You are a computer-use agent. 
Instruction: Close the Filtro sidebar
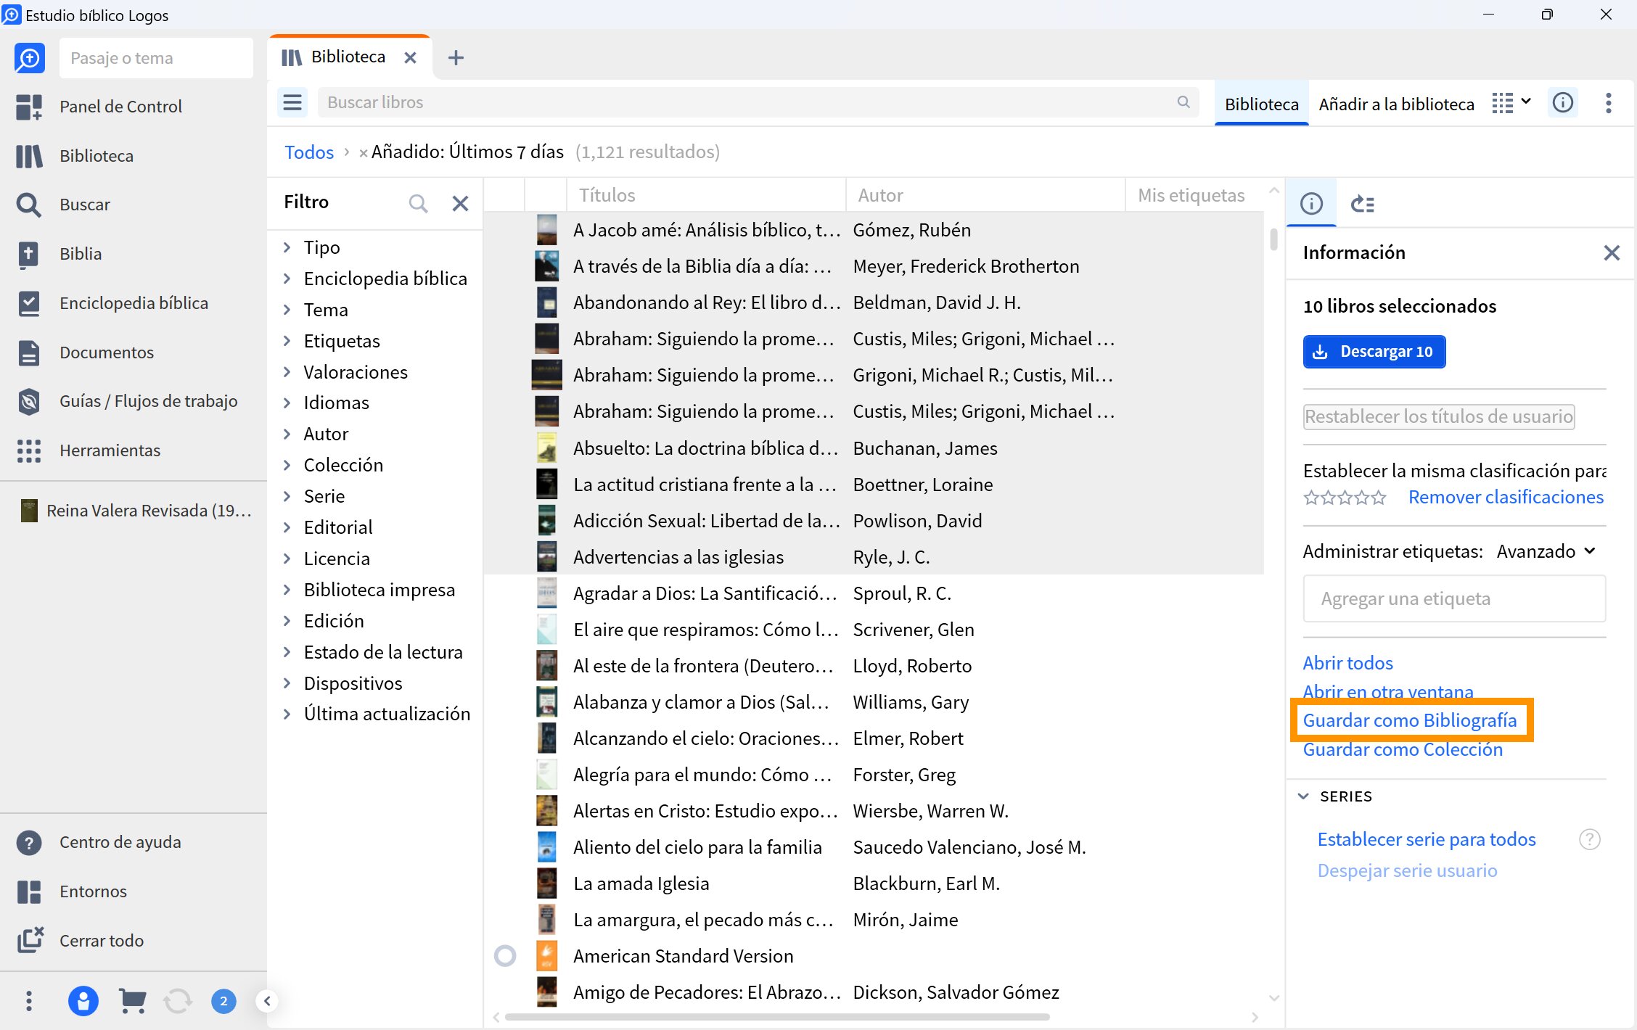[460, 203]
